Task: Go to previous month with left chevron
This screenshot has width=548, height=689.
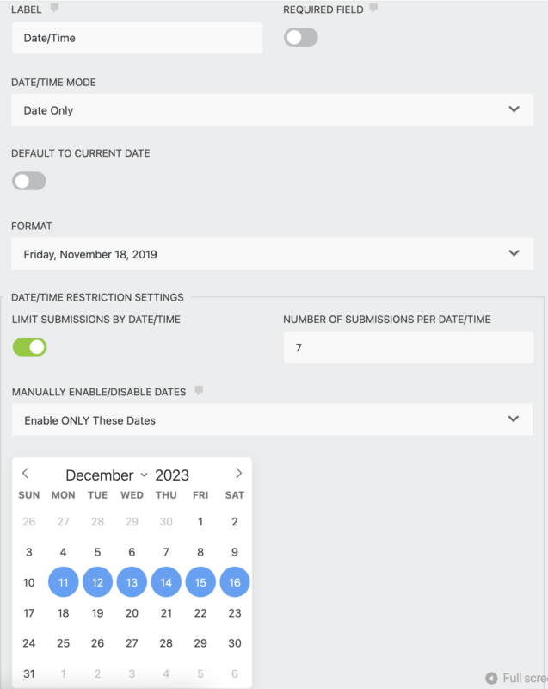Action: 26,473
